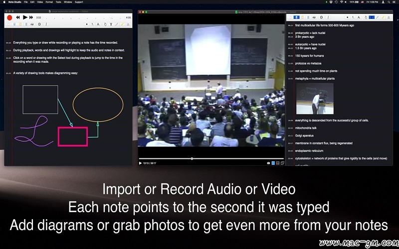The height and width of the screenshot is (249, 399).
Task: Select the highlighted blue paper style in video note toolbar
Action: 296,17
